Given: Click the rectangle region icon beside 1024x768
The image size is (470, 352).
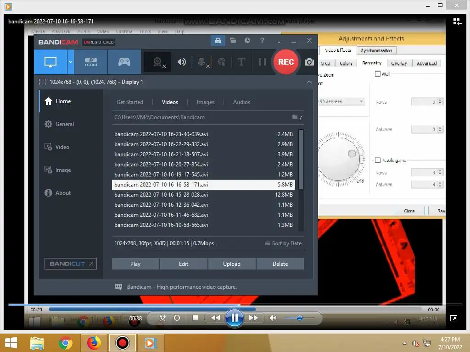Looking at the screenshot, I should coord(42,82).
